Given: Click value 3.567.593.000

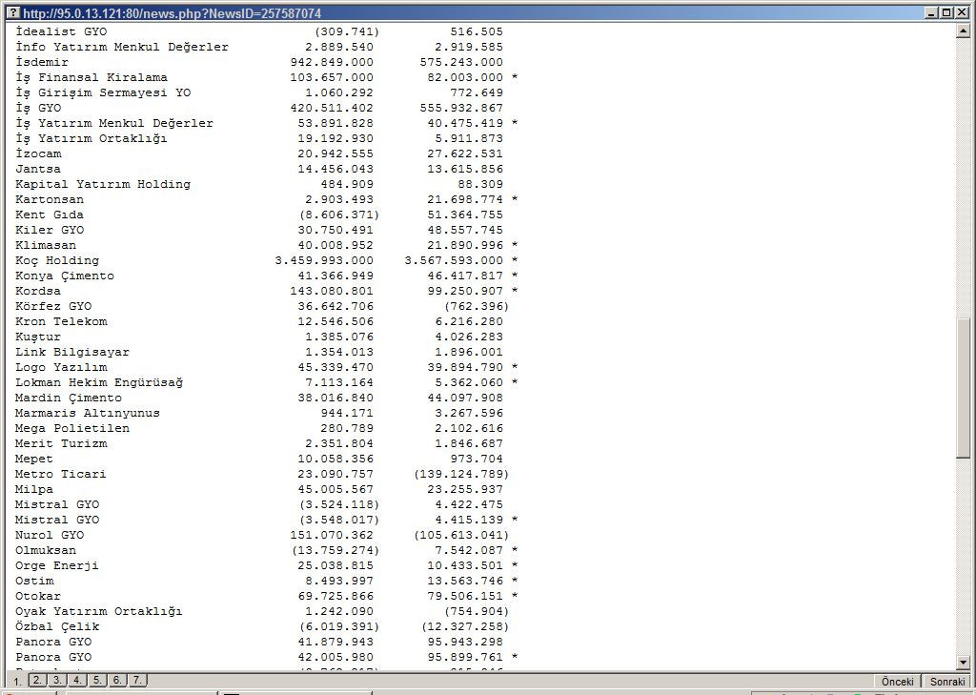Looking at the screenshot, I should pyautogui.click(x=454, y=260).
